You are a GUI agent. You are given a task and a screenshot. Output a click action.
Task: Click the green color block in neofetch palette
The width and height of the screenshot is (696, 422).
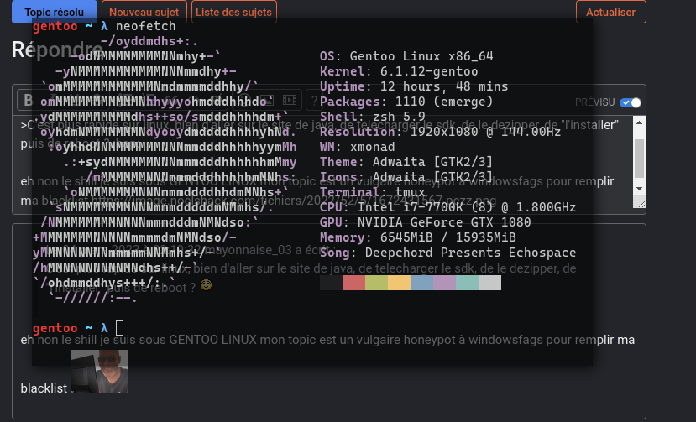(376, 283)
